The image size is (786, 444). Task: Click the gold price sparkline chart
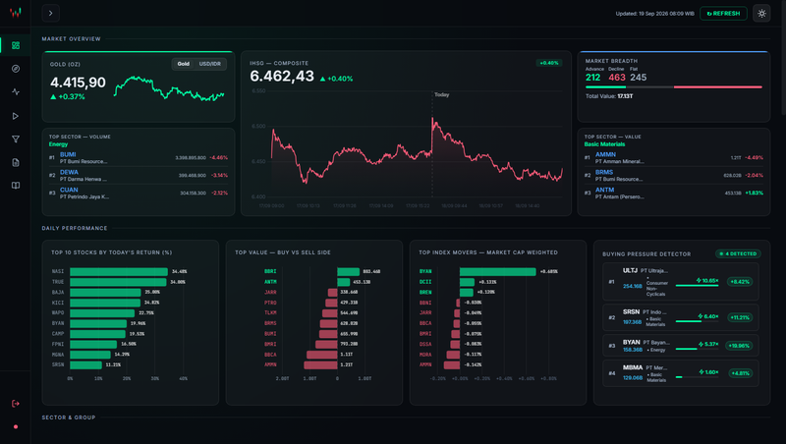click(x=169, y=88)
